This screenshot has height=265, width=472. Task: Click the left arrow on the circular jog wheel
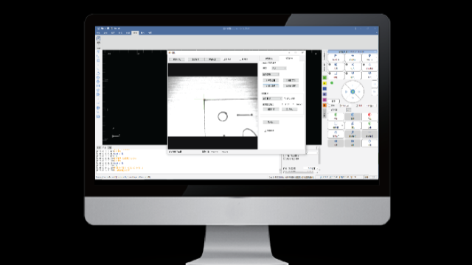point(346,91)
